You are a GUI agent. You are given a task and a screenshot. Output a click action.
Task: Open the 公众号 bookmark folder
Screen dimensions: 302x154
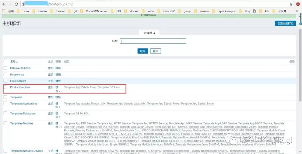tap(279, 11)
